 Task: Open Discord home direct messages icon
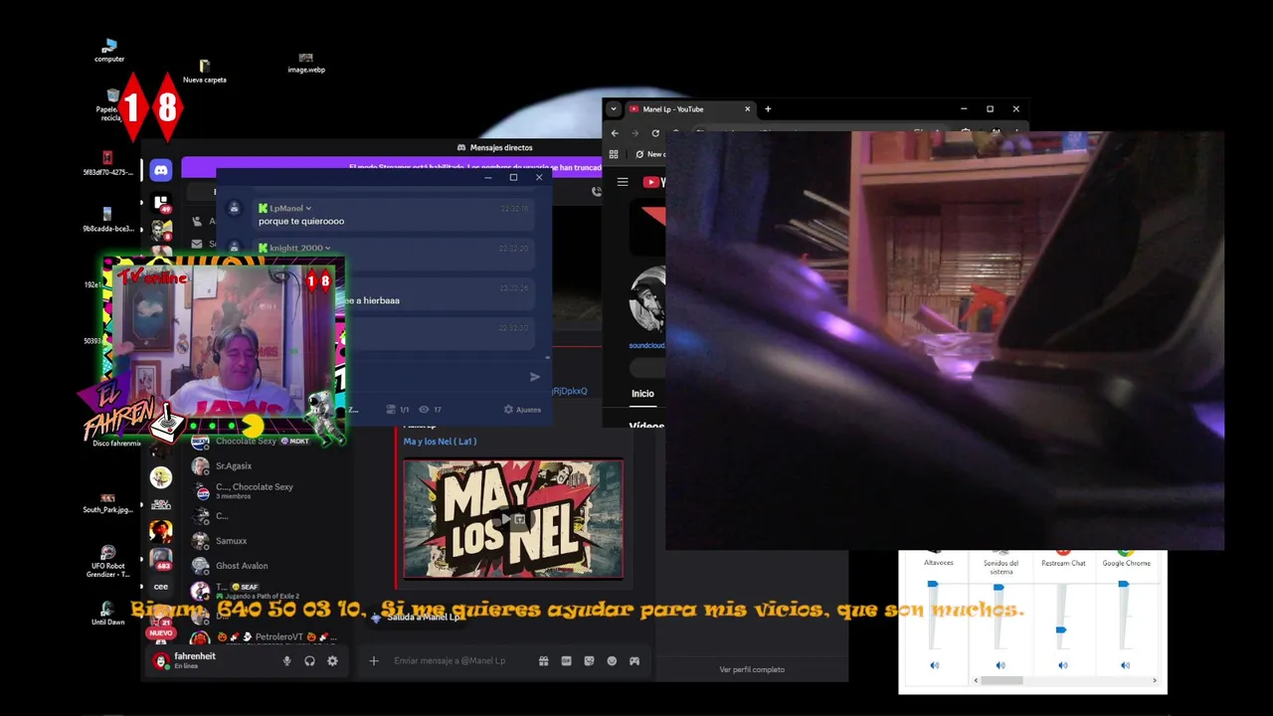161,171
